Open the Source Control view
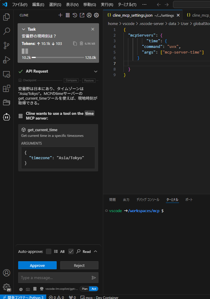 click(x=7, y=46)
